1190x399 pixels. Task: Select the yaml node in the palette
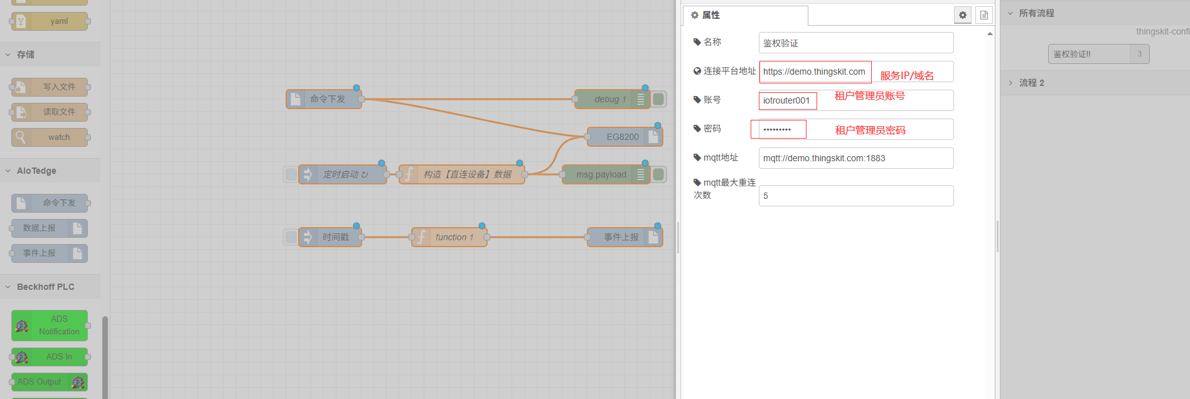(50, 21)
